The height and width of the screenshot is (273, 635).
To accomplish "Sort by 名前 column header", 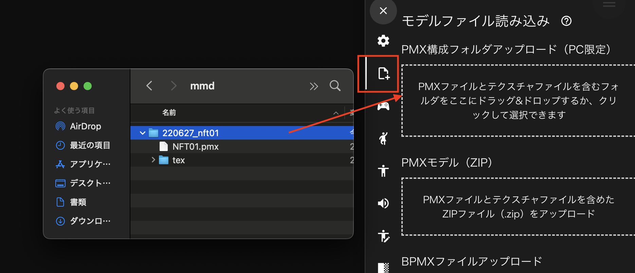I will click(x=169, y=112).
